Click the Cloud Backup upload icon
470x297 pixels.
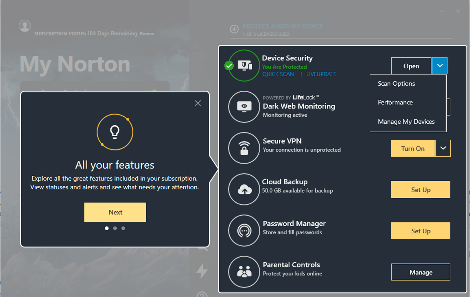pos(244,189)
